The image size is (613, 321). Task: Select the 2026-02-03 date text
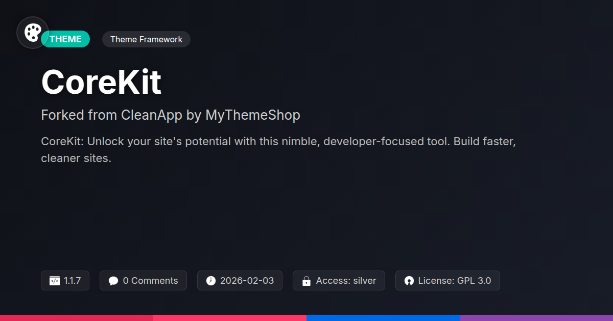(x=247, y=281)
